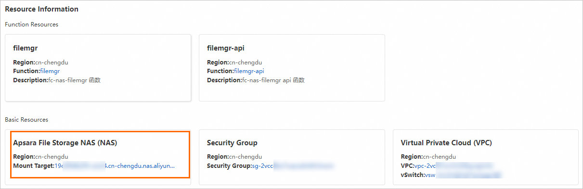Open the filemgr-api function link

[x=250, y=71]
